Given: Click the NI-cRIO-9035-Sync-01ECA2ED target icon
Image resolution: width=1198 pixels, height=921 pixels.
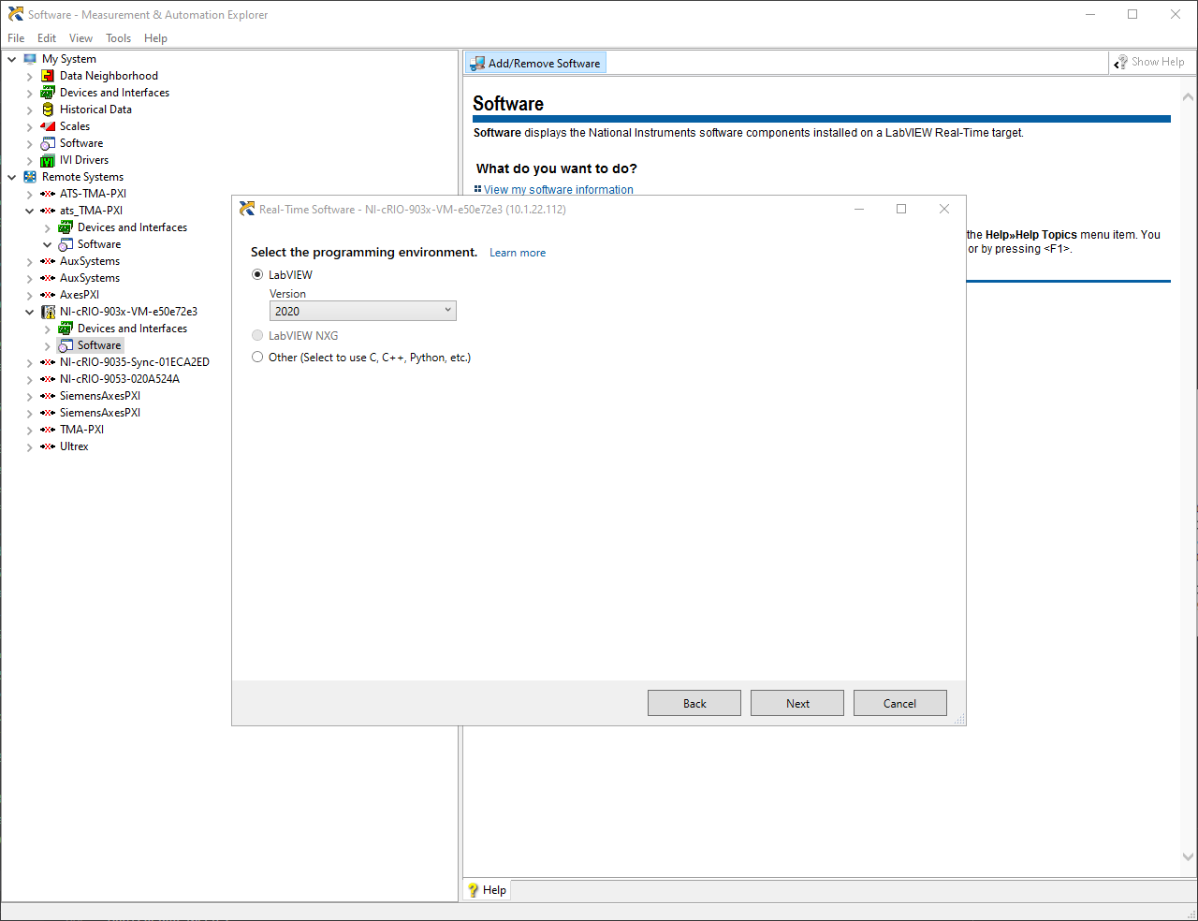Looking at the screenshot, I should (48, 362).
